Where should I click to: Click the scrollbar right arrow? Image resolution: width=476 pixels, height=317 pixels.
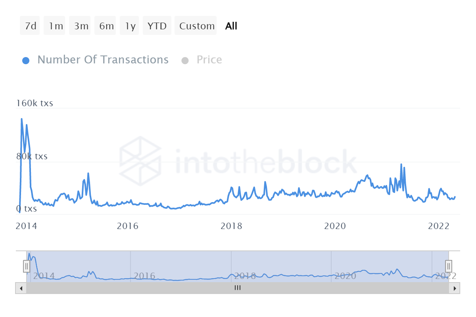455,288
